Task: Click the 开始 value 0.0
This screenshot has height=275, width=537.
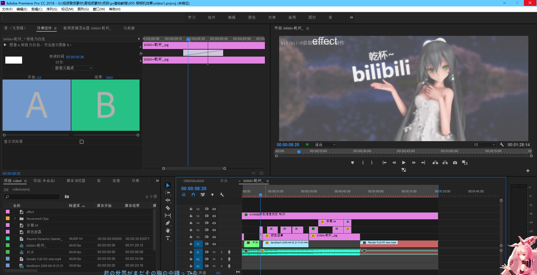Action: [39, 78]
